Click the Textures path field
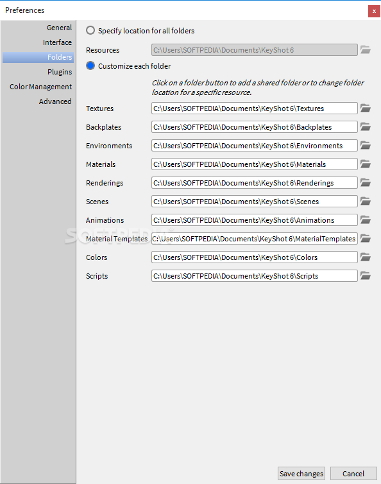The height and width of the screenshot is (484, 381). (x=255, y=108)
